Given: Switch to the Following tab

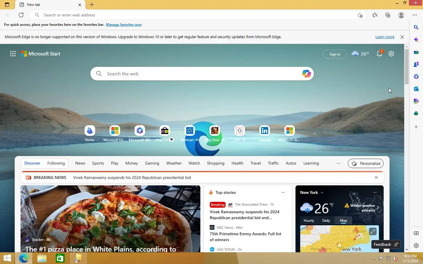Looking at the screenshot, I should pyautogui.click(x=56, y=163).
